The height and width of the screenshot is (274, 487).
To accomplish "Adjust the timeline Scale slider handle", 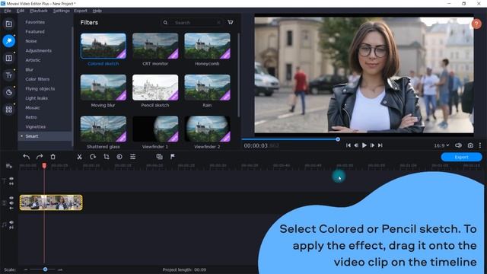I will tap(46, 269).
